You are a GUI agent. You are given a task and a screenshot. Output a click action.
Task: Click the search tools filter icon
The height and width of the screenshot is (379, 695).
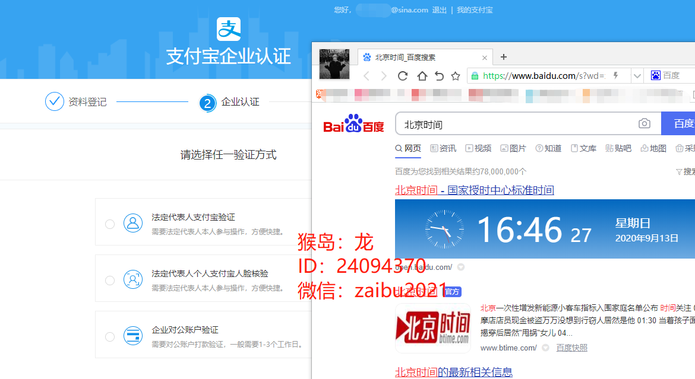(x=678, y=172)
